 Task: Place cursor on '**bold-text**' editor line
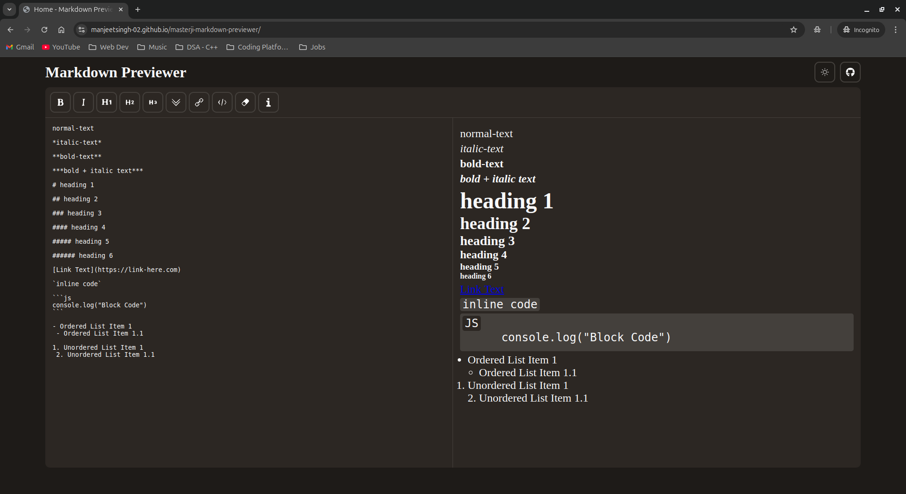click(x=77, y=156)
